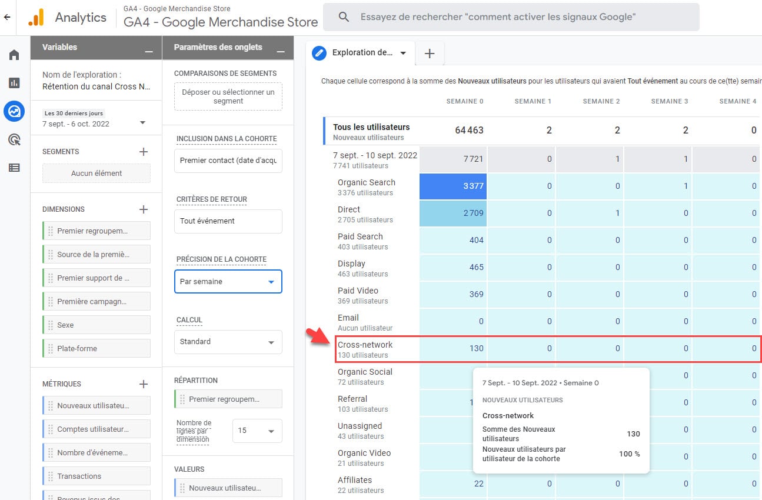Viewport: 762px width, 500px height.
Task: Grab handle of Nouveaux utilisateu… metric
Action: [x=51, y=405]
